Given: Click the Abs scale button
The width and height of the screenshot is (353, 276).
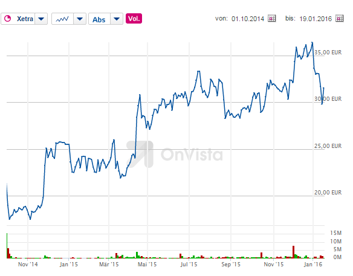Looking at the screenshot, I should [x=99, y=19].
